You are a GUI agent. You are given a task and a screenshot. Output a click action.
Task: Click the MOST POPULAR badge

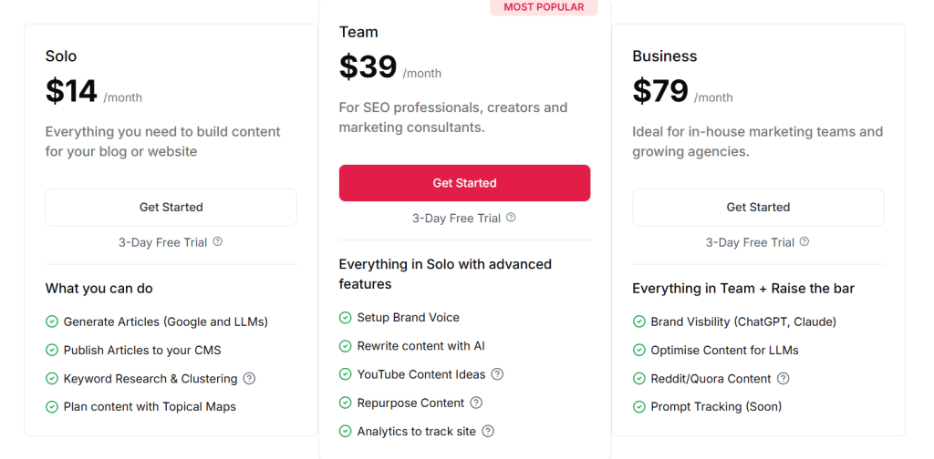[x=544, y=7]
